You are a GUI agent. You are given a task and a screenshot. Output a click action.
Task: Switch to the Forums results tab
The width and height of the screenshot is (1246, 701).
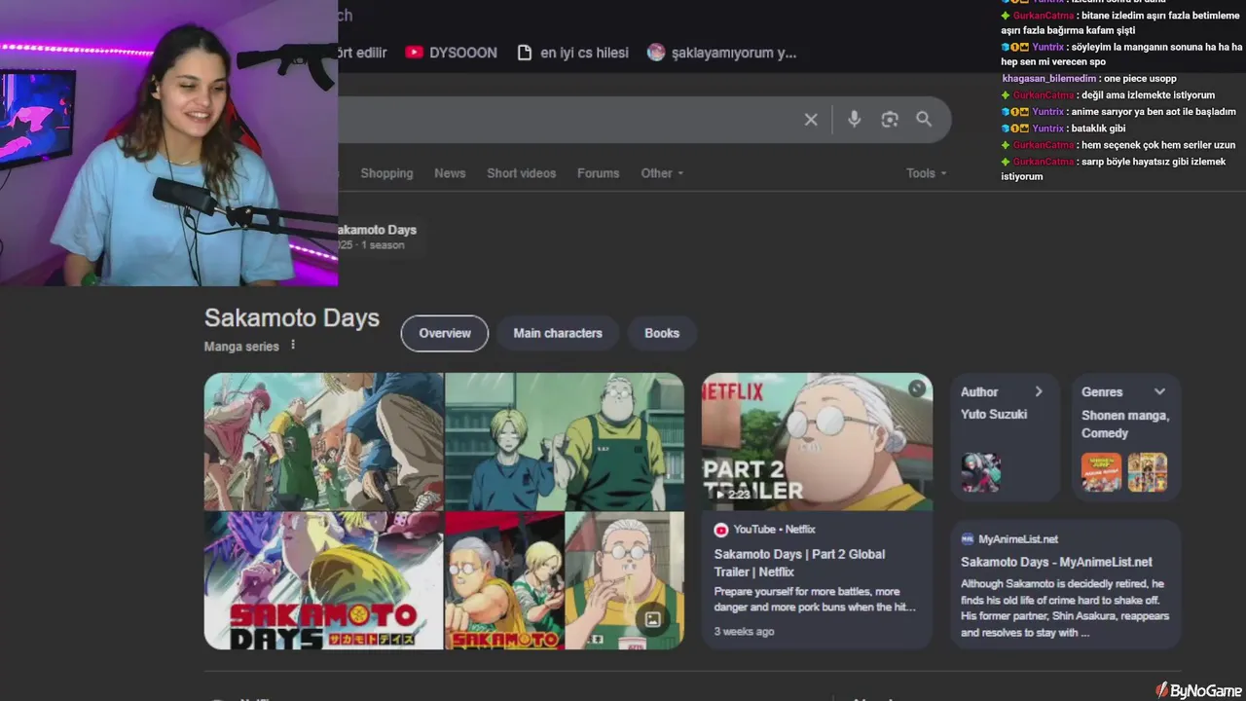pyautogui.click(x=598, y=173)
